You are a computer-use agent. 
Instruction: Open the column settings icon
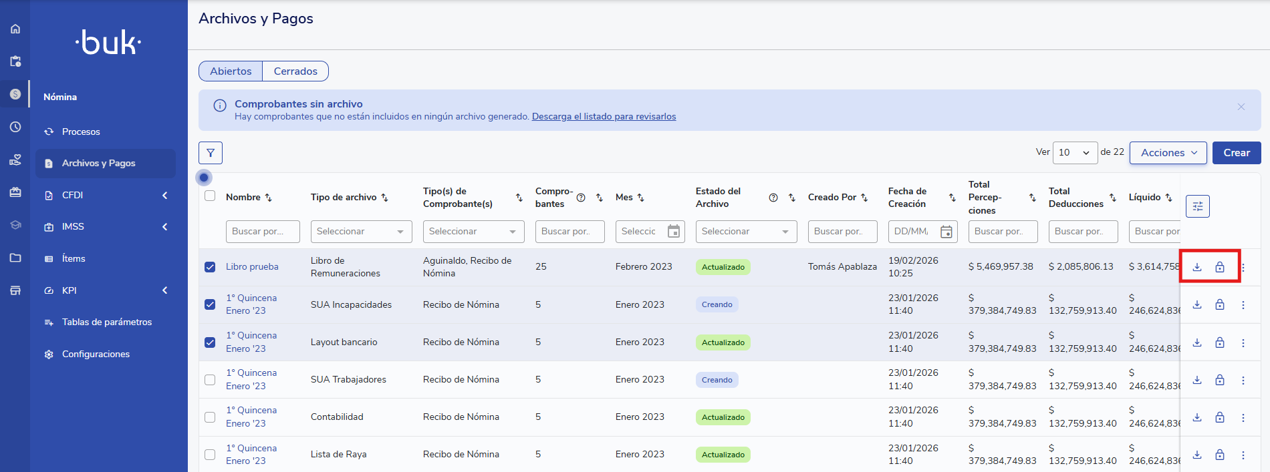click(1197, 206)
